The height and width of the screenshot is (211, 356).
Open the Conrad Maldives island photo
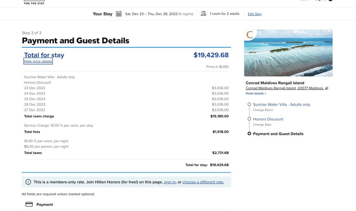point(288,53)
